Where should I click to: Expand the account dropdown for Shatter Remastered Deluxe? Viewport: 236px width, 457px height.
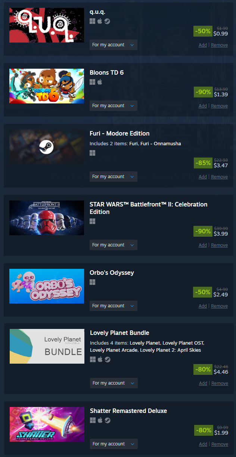coord(114,444)
